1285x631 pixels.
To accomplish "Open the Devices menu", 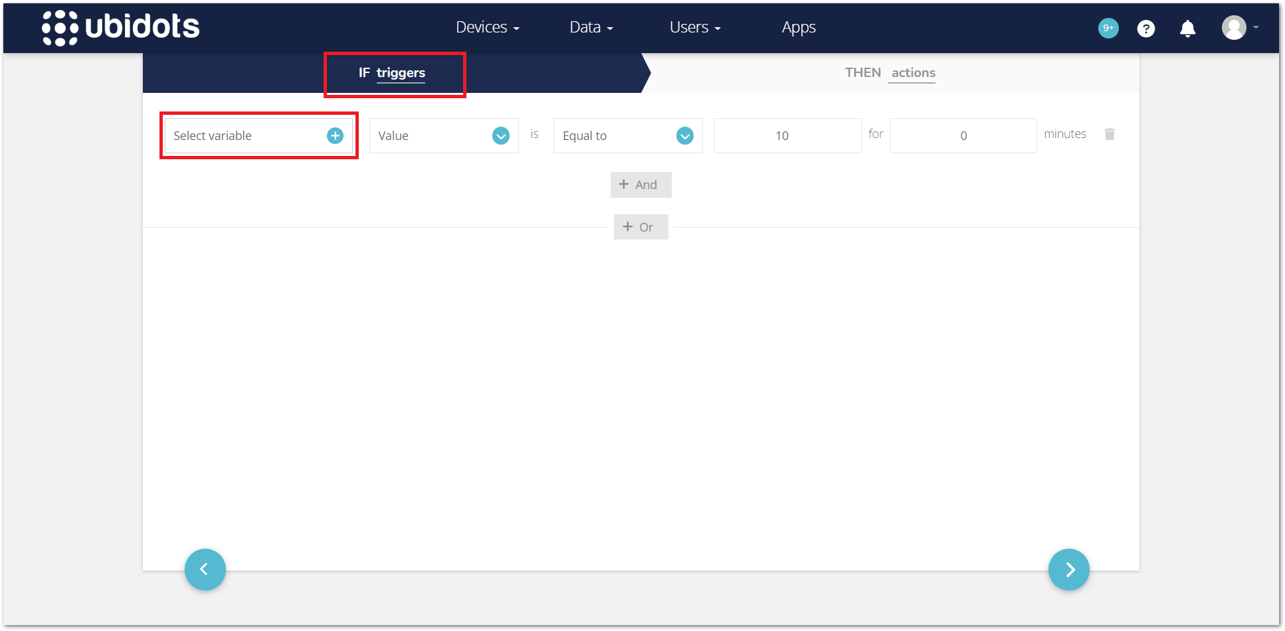I will pyautogui.click(x=487, y=28).
